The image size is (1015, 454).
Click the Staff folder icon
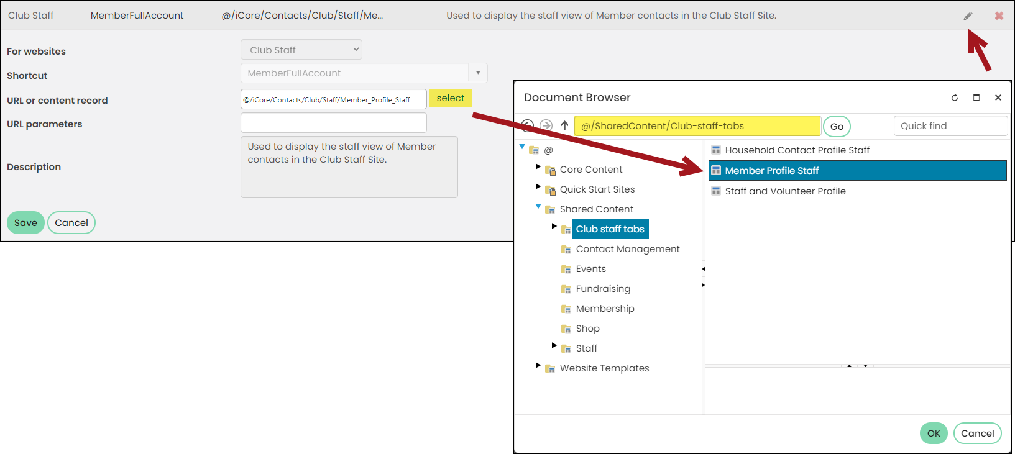click(566, 348)
